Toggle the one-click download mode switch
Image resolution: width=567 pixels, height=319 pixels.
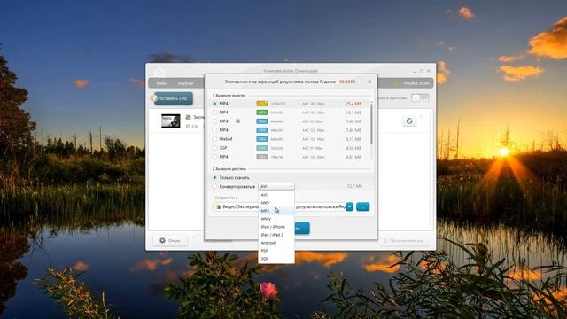coord(420,98)
